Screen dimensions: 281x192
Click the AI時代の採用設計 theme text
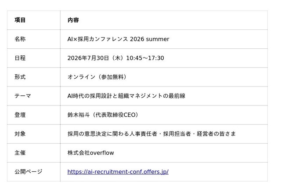(x=126, y=96)
